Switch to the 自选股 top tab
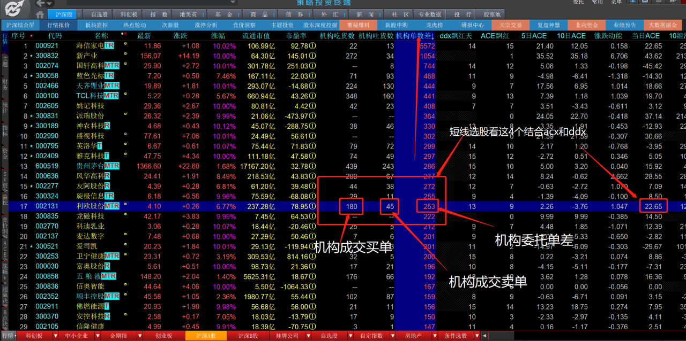This screenshot has height=341, width=686. pyautogui.click(x=99, y=14)
